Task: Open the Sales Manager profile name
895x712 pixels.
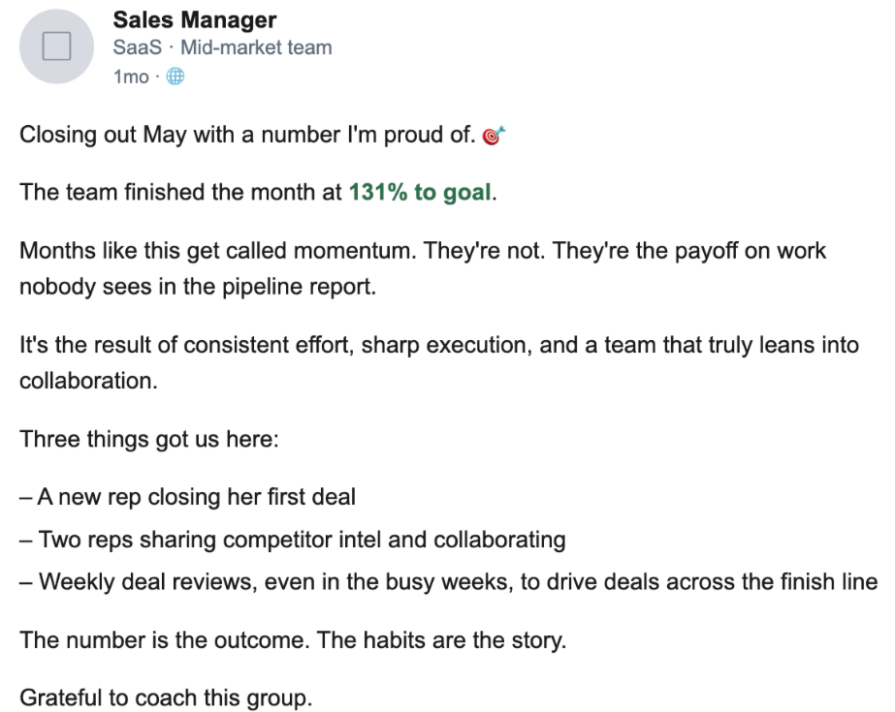Action: pos(195,20)
